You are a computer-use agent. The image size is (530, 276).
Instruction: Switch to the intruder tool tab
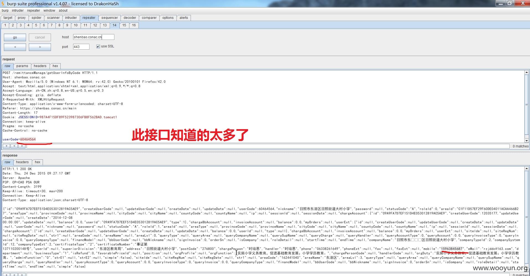pos(71,18)
